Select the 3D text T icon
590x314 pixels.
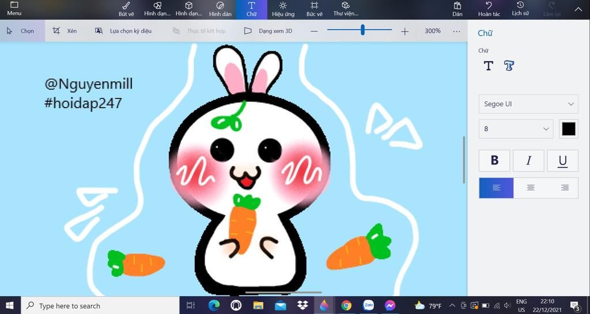tap(509, 66)
